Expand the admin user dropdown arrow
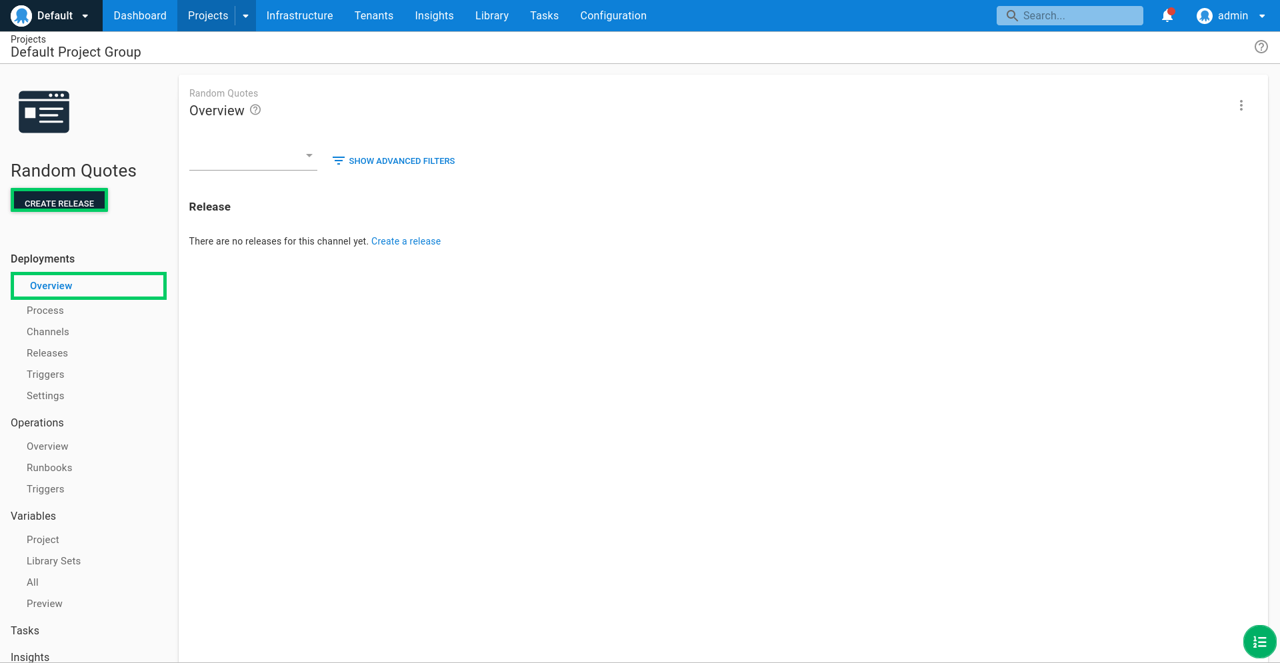 pyautogui.click(x=1262, y=16)
